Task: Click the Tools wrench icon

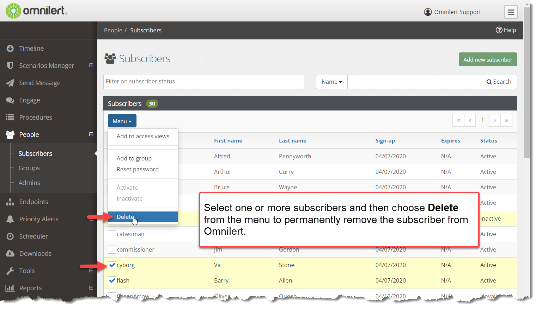Action: pyautogui.click(x=10, y=271)
